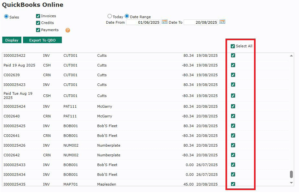The width and height of the screenshot is (299, 194).
Task: Uncheck the Invoices checkbox
Action: pyautogui.click(x=38, y=16)
